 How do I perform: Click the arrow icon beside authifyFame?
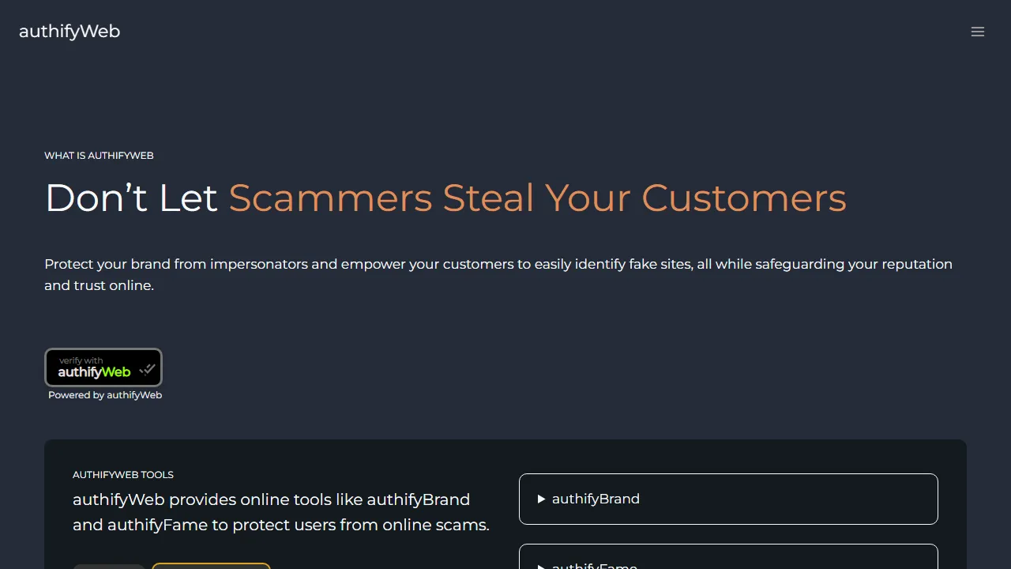541,567
